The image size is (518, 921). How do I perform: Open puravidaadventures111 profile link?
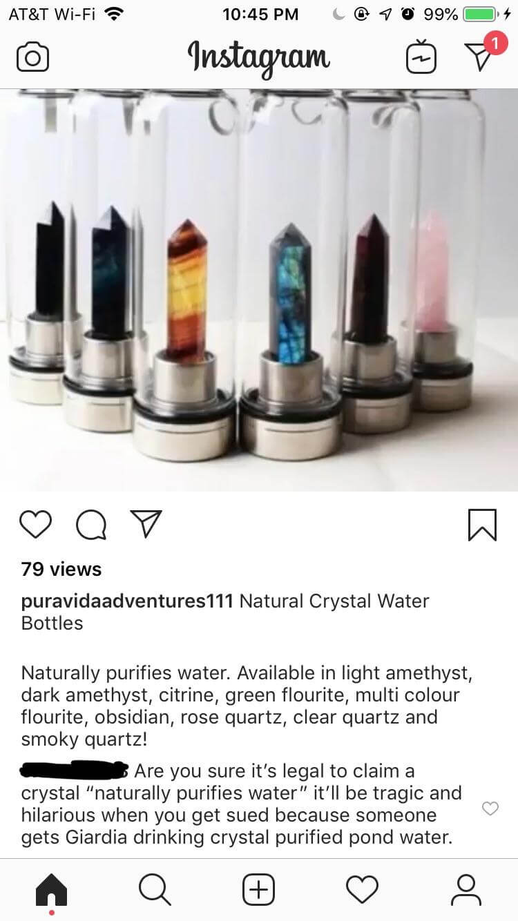coord(127,601)
